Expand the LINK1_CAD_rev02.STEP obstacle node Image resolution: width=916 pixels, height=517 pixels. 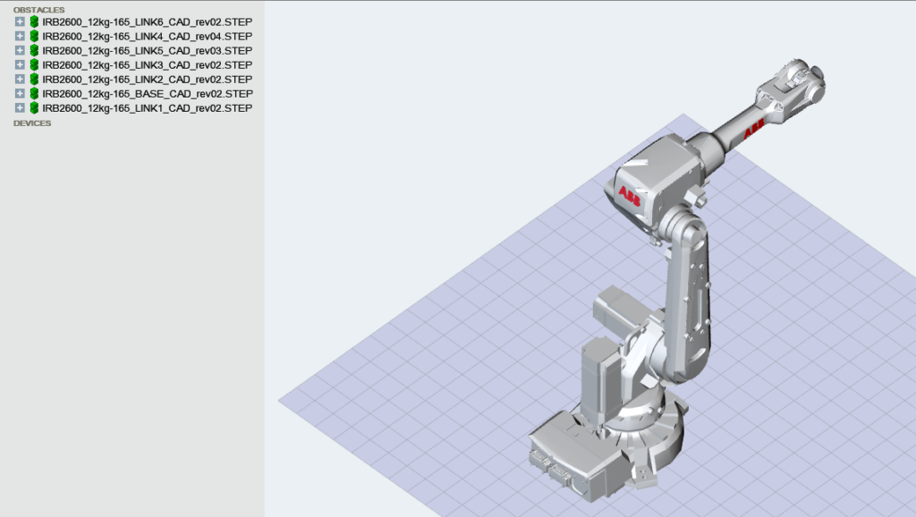click(x=20, y=108)
